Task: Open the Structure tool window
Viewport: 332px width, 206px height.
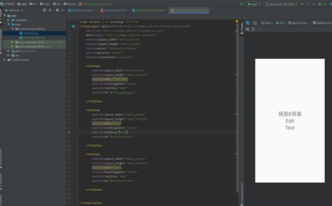Action: (x=1, y=181)
